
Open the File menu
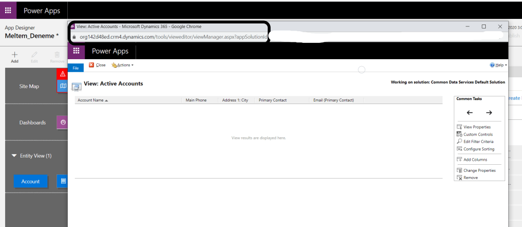75,67
